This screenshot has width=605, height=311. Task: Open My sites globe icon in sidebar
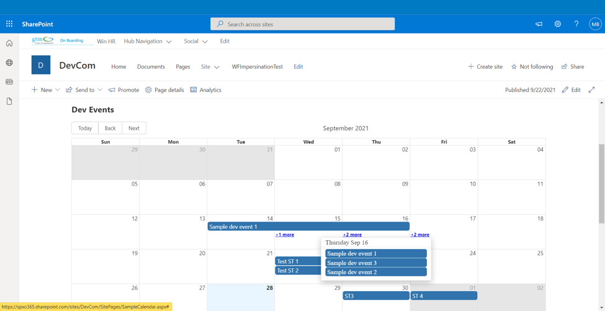point(9,63)
